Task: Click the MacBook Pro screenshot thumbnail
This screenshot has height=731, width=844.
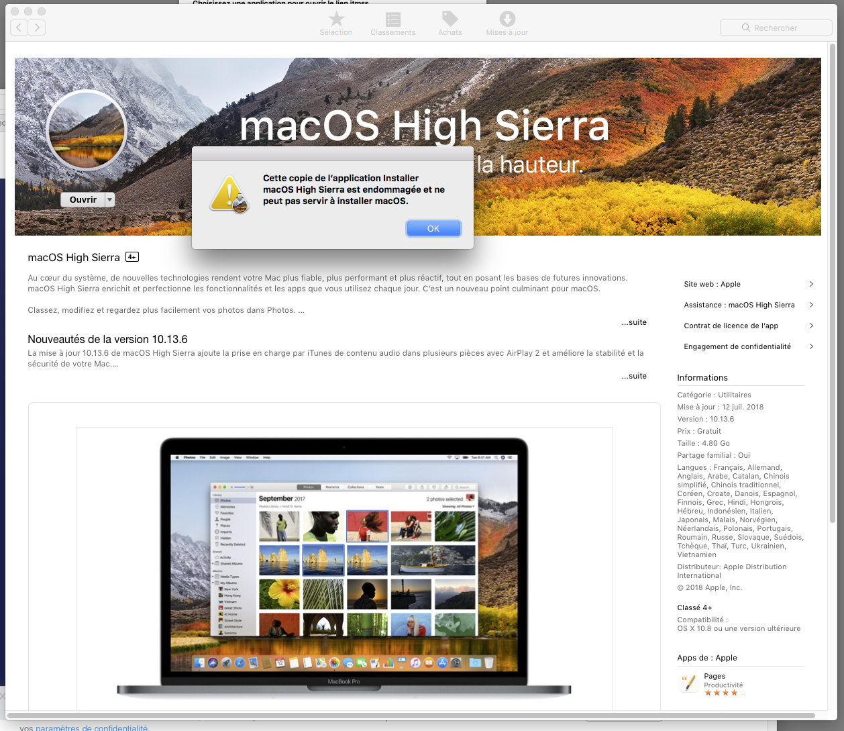Action: coord(344,569)
